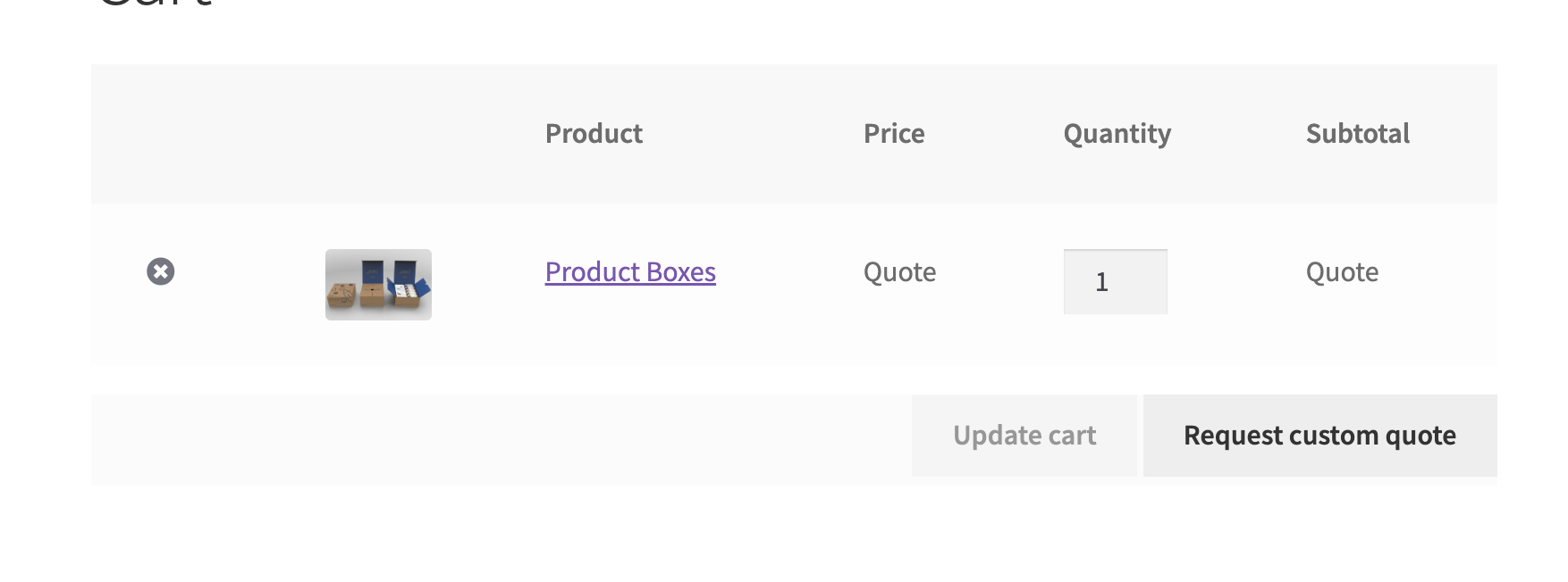
Task: Click the Update cart button
Action: 1024,436
